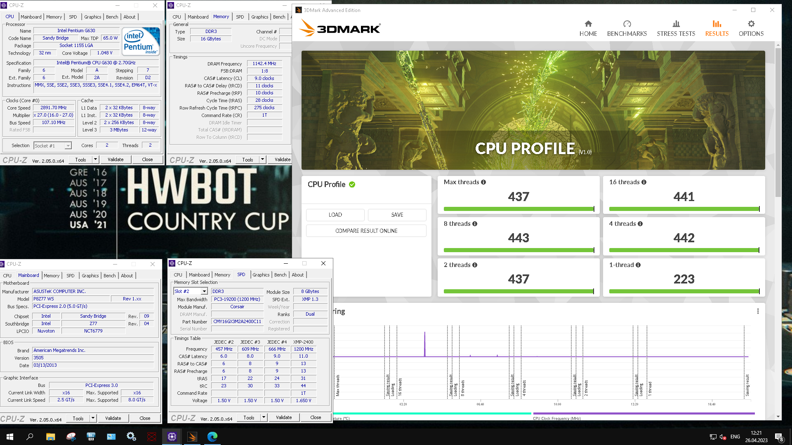Click Close in CPU-Z SPD window

(x=316, y=417)
